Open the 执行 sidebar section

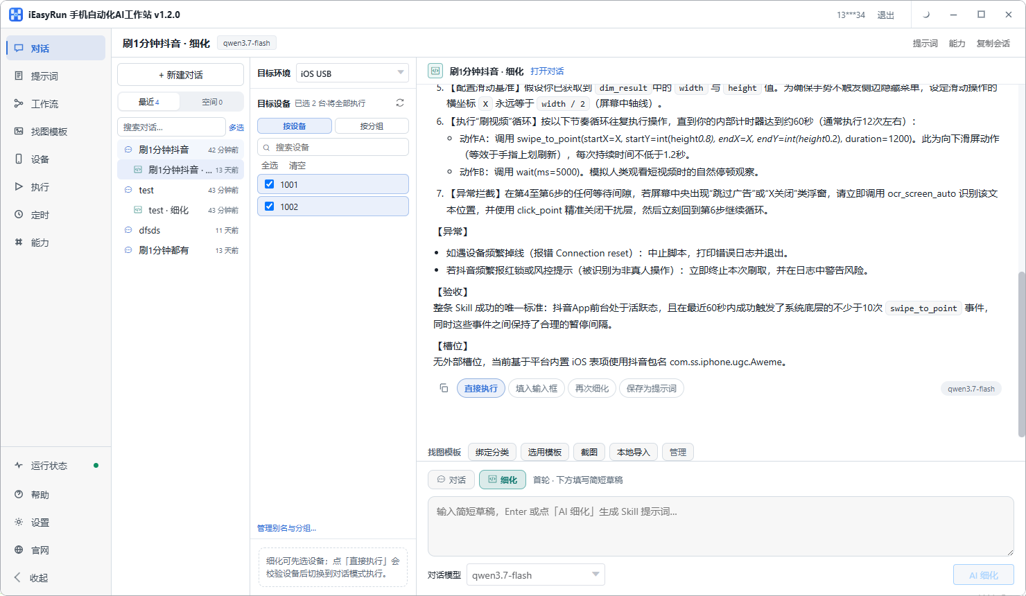[55, 187]
